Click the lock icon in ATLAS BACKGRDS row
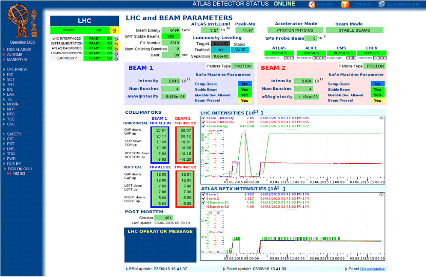This screenshot has height=277, width=426. tap(116, 48)
